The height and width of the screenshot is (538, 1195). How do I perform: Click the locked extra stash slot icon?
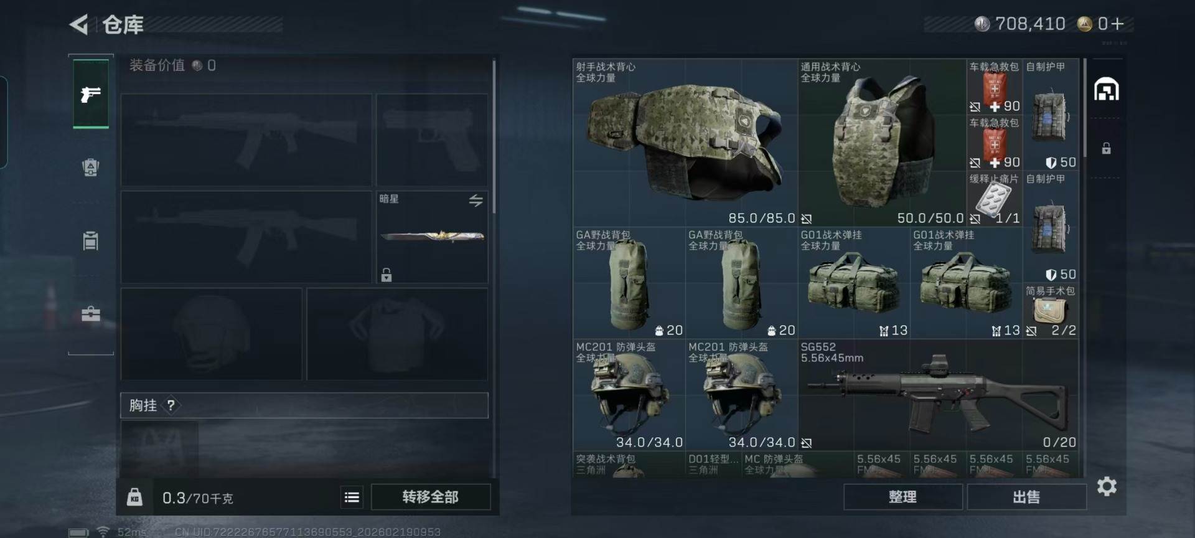(x=1106, y=148)
